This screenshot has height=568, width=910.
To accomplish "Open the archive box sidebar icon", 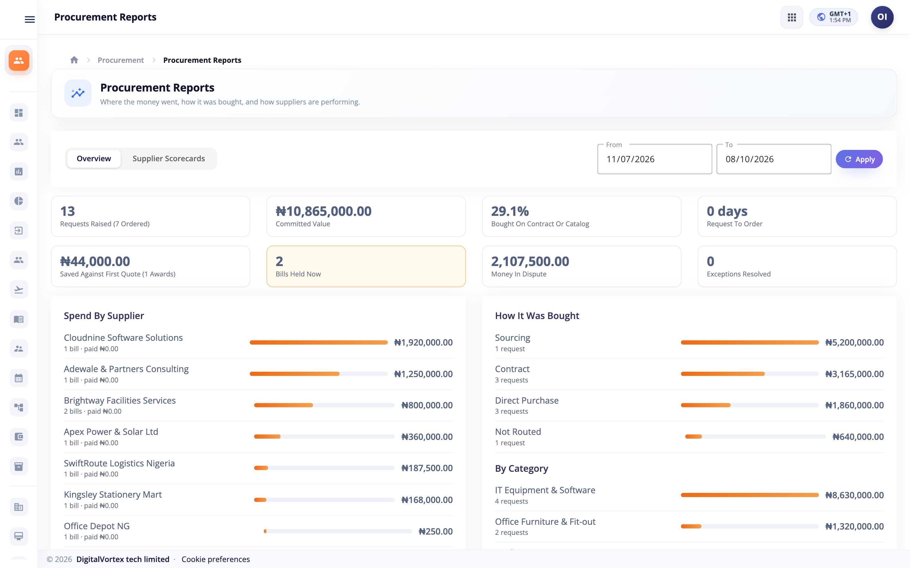I will pos(19,467).
